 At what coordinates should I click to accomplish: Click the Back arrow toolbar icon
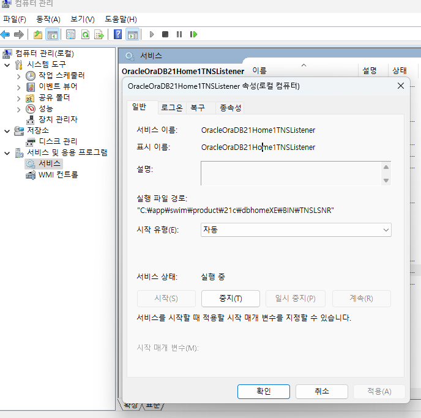(6, 34)
